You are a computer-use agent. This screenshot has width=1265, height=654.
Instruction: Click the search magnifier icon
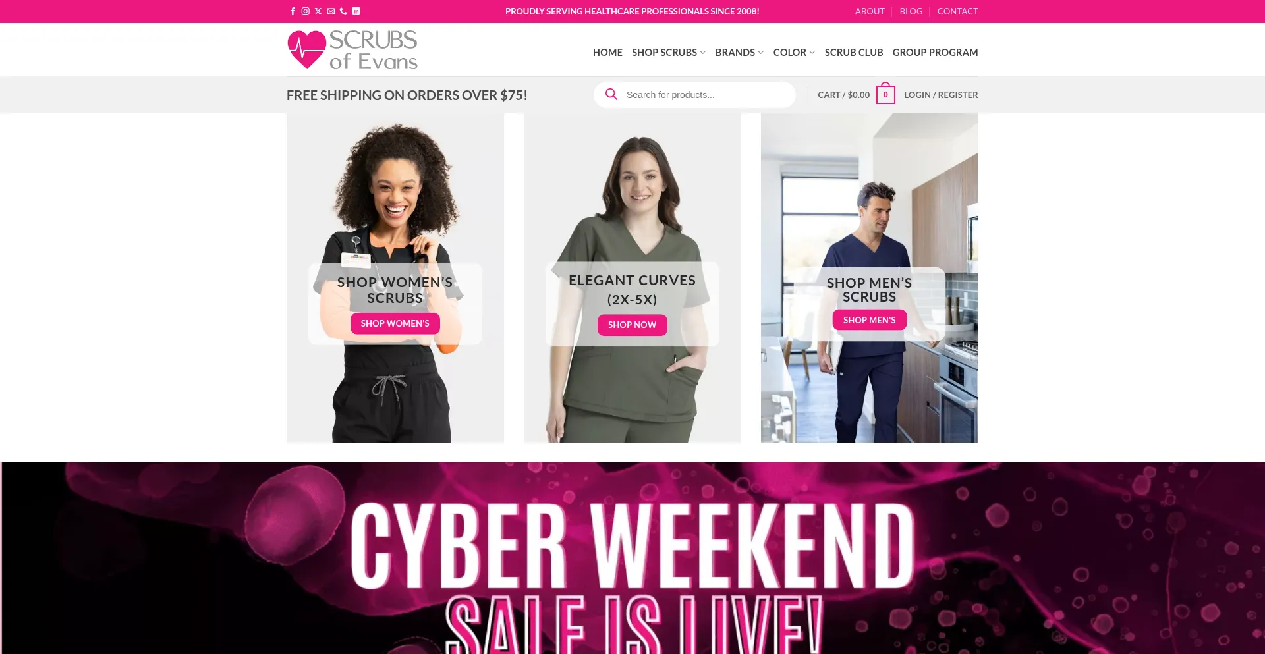[x=611, y=94]
